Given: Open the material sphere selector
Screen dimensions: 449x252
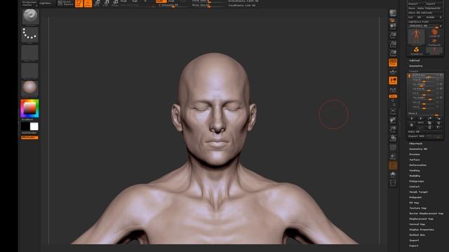Looking at the screenshot, I should click(29, 87).
